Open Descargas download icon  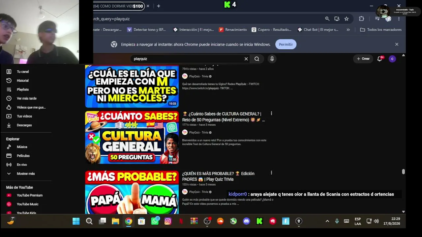coord(9,125)
